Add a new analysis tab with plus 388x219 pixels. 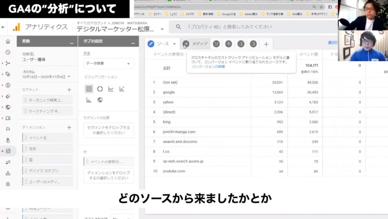pyautogui.click(x=266, y=44)
